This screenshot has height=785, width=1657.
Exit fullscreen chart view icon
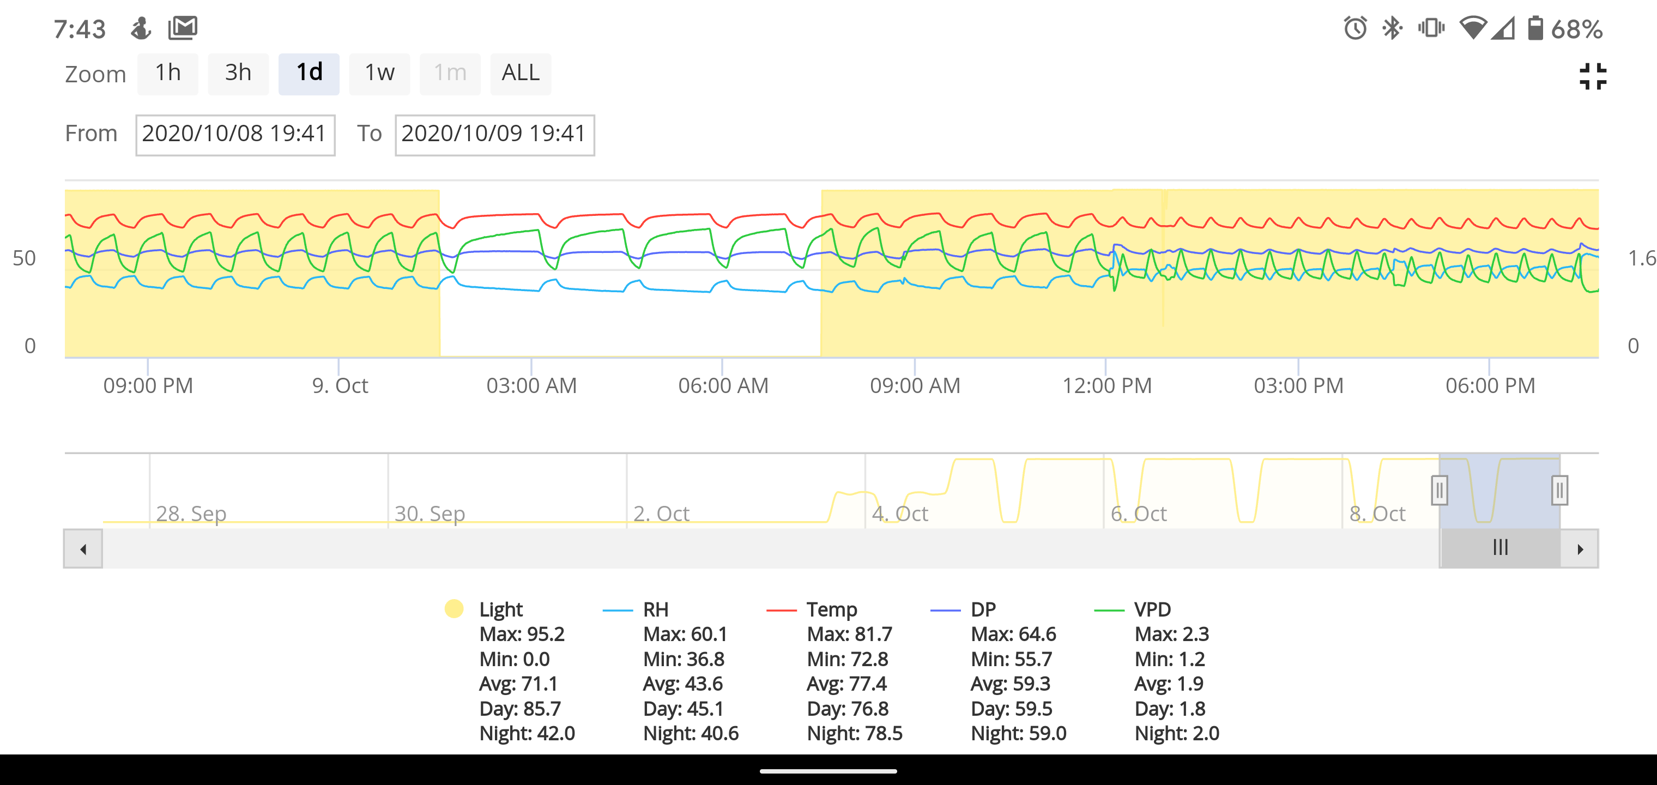coord(1593,76)
